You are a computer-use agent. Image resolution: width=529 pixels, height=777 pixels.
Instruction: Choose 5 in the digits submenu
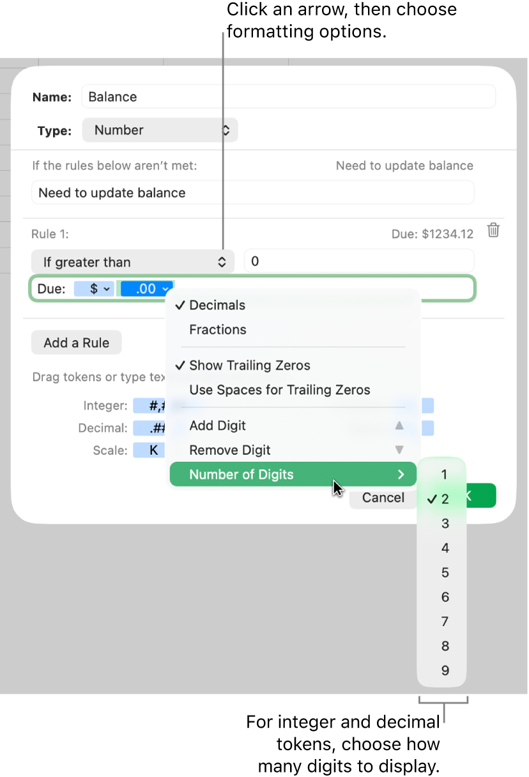pos(445,572)
